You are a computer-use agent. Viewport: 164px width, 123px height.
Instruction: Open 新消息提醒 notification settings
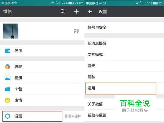tap(124, 43)
